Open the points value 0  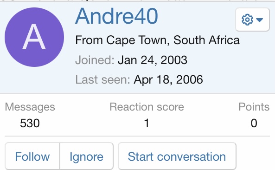click(x=254, y=123)
